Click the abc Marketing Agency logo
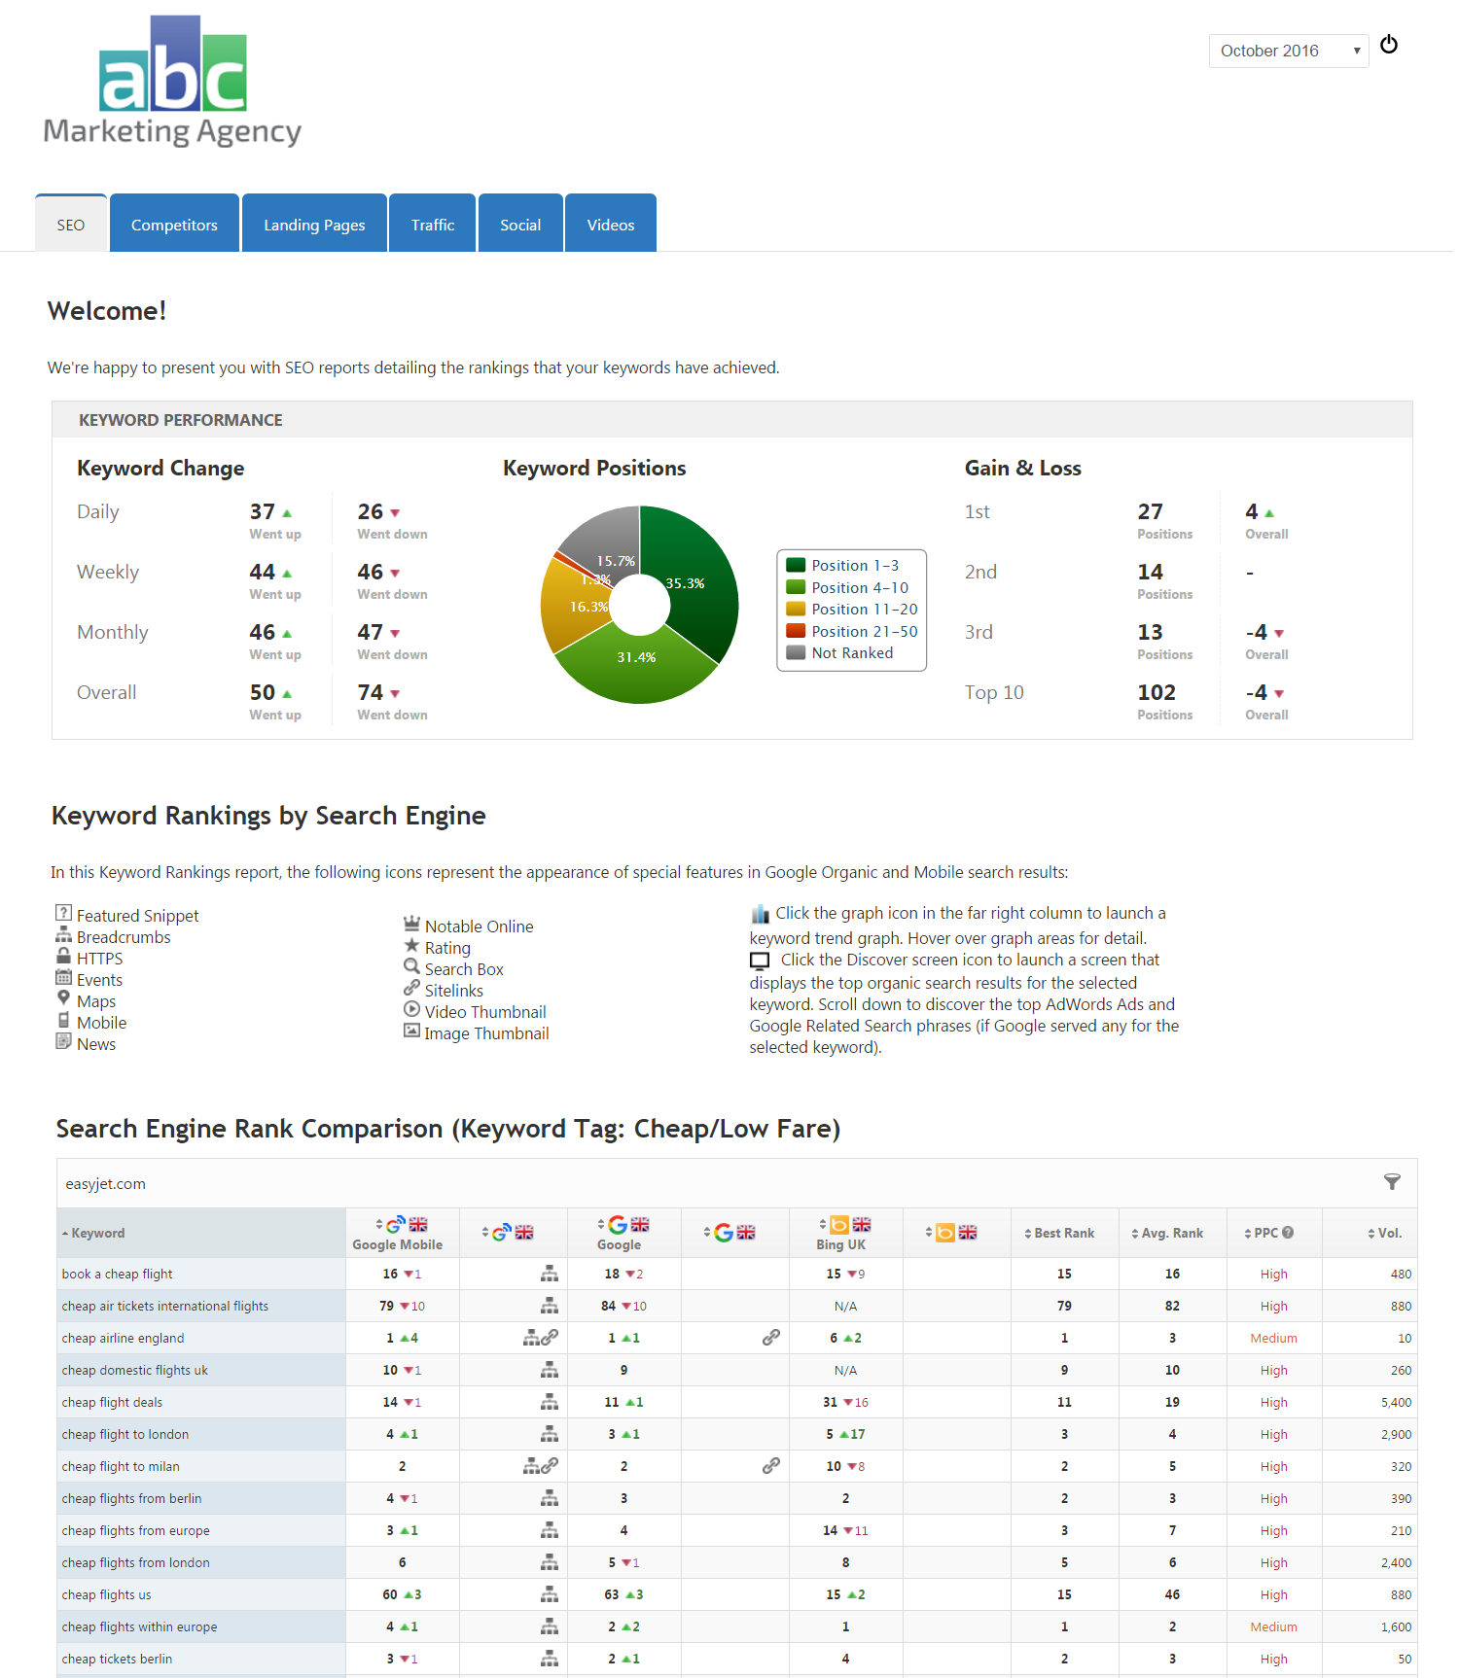 [173, 82]
